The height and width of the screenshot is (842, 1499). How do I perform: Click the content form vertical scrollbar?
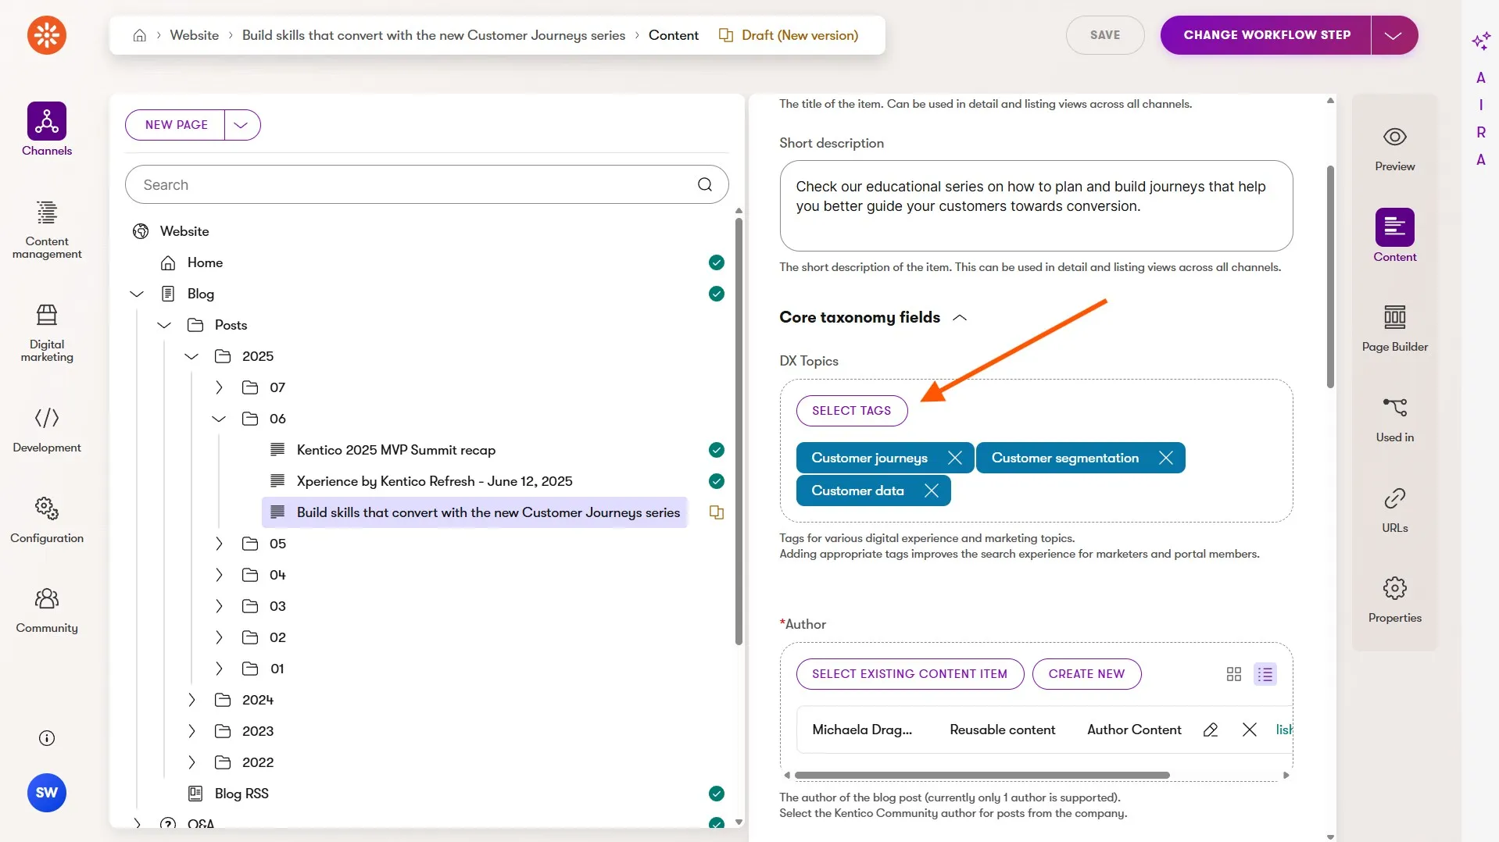point(1330,277)
